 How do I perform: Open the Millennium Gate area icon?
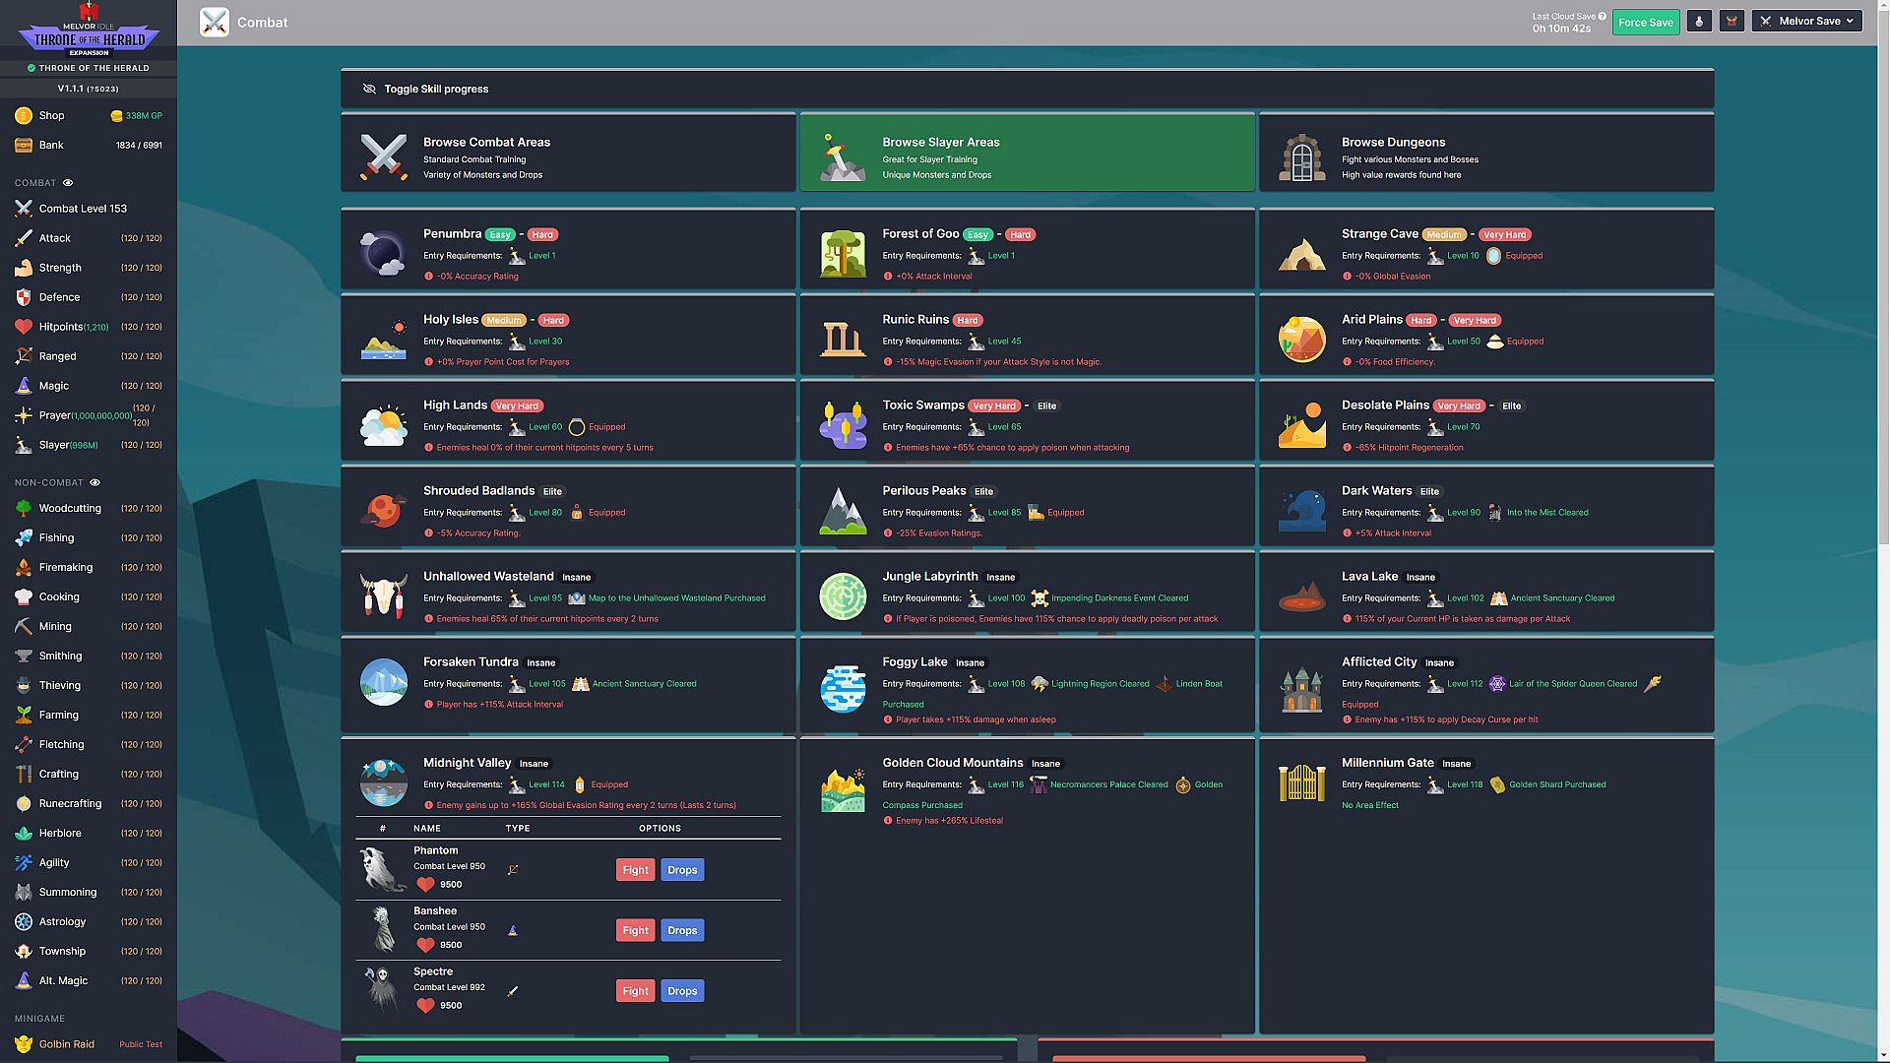1301,783
